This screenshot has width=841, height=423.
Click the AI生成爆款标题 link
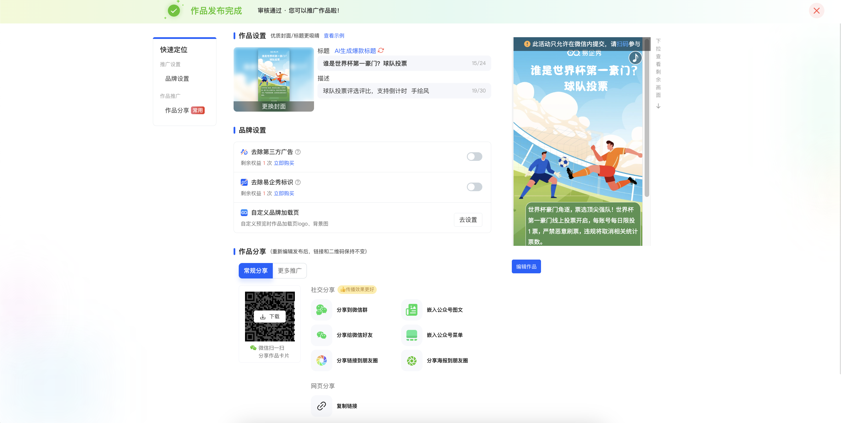tap(355, 51)
